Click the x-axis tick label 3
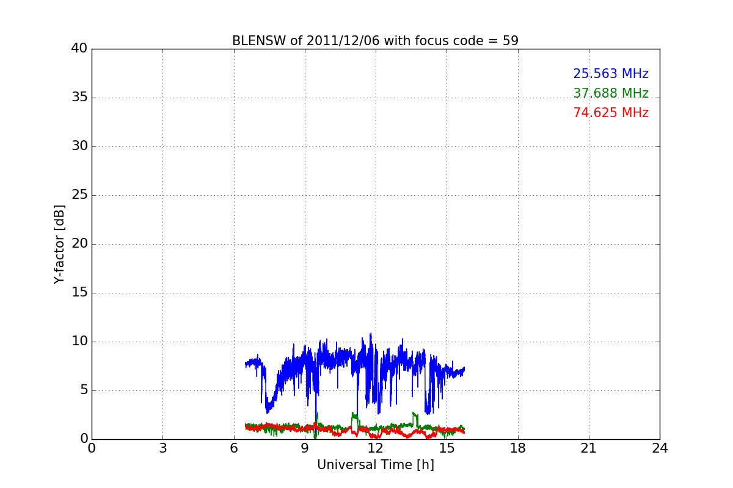 pyautogui.click(x=162, y=448)
